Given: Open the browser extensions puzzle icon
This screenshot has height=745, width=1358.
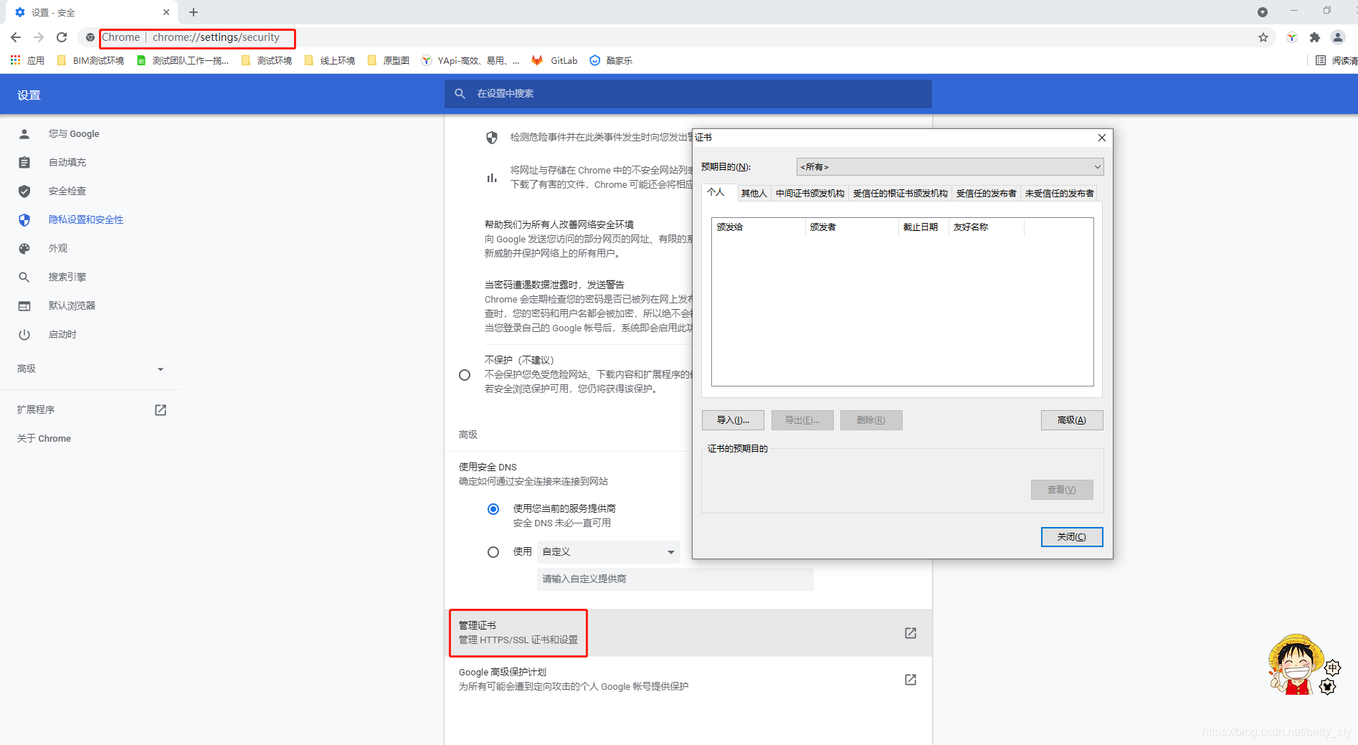Looking at the screenshot, I should tap(1315, 37).
